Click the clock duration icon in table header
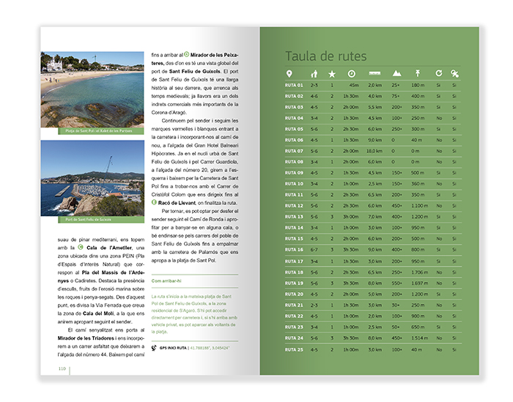 tap(351, 74)
